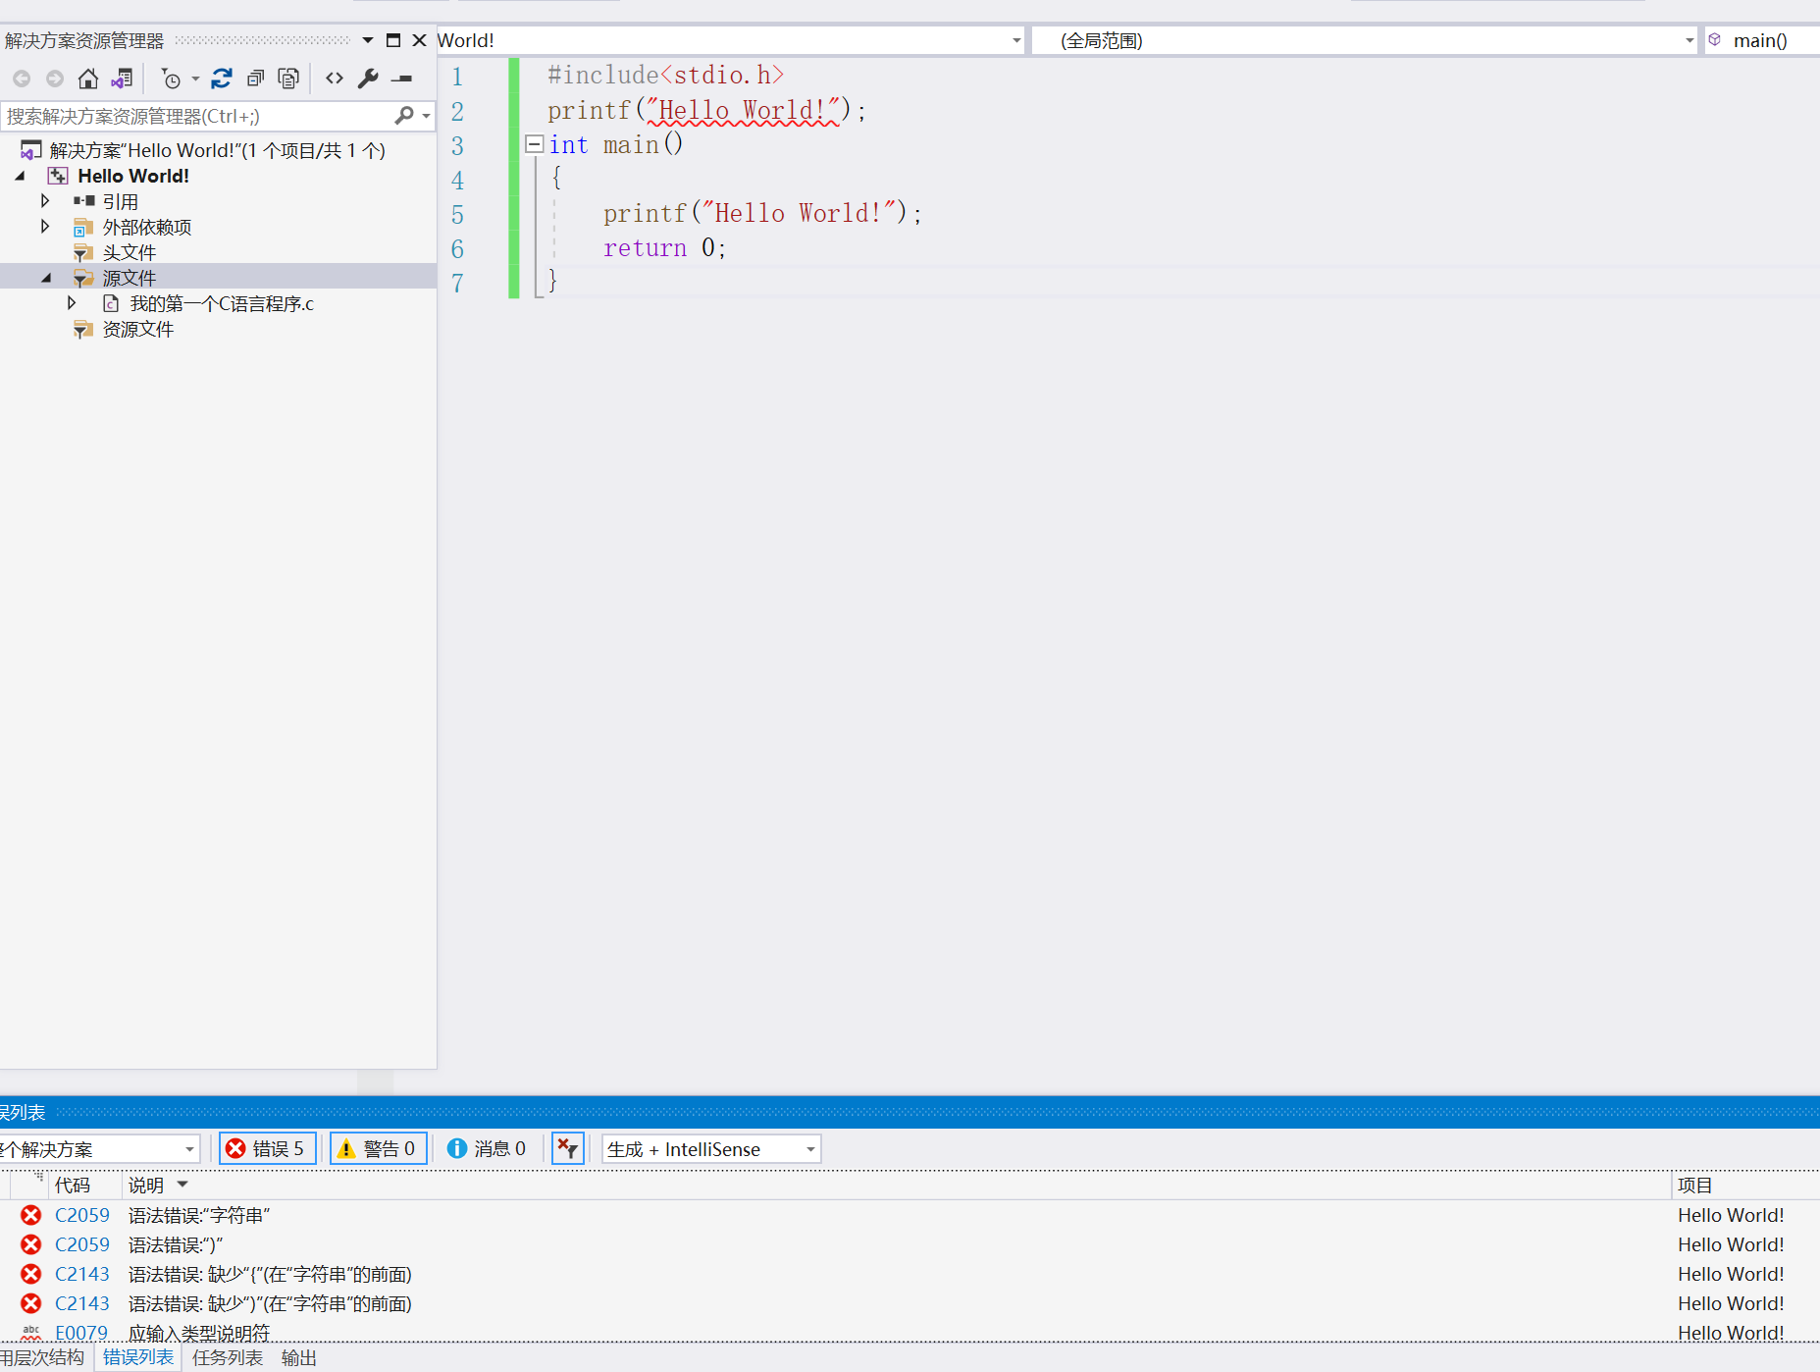Click the Show All Files icon

tap(288, 79)
